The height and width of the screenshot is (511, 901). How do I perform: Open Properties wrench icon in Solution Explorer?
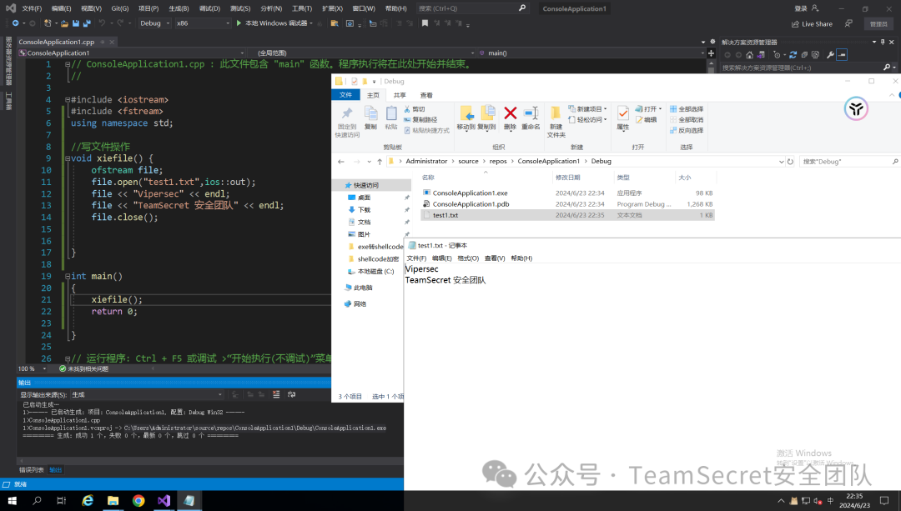pyautogui.click(x=830, y=55)
